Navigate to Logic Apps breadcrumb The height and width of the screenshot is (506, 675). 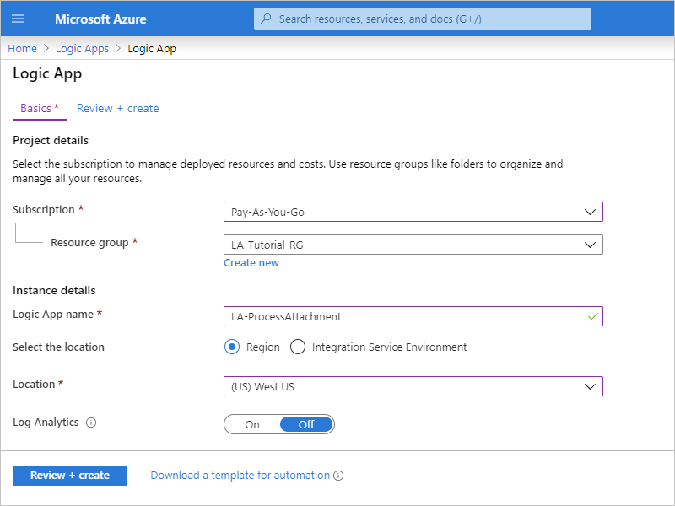pos(82,49)
